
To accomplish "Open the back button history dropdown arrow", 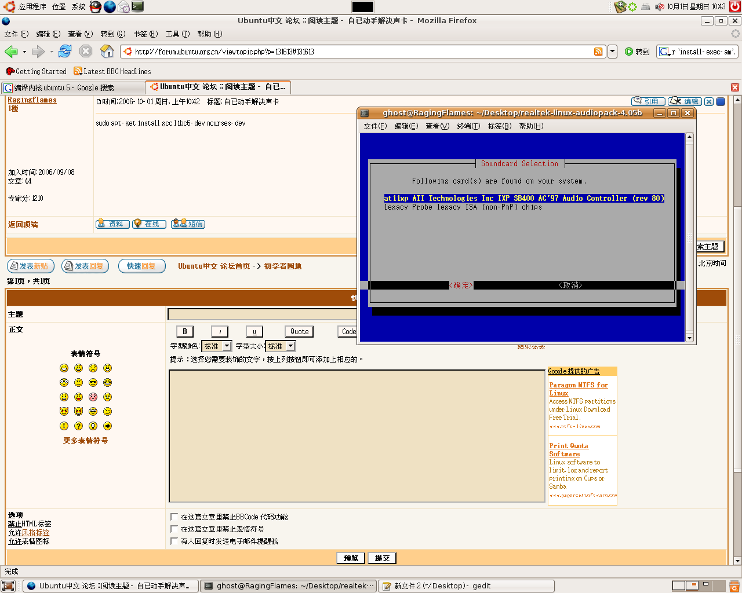I will point(24,52).
